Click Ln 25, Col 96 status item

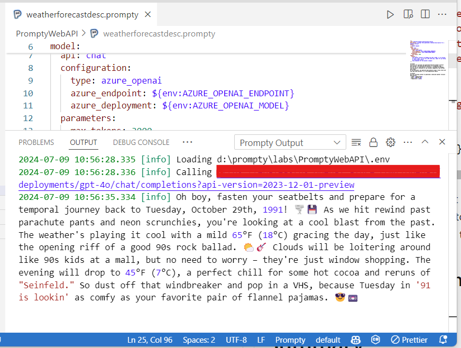[150, 340]
